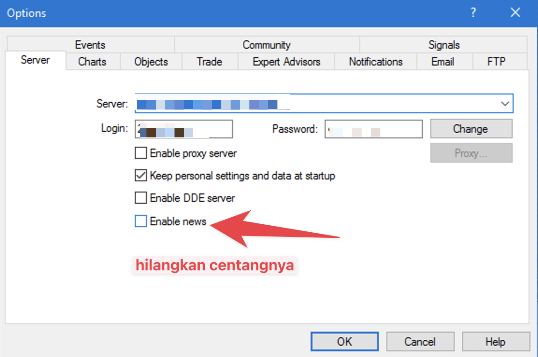The image size is (538, 357).
Task: Select the Trade tab
Action: (x=209, y=61)
